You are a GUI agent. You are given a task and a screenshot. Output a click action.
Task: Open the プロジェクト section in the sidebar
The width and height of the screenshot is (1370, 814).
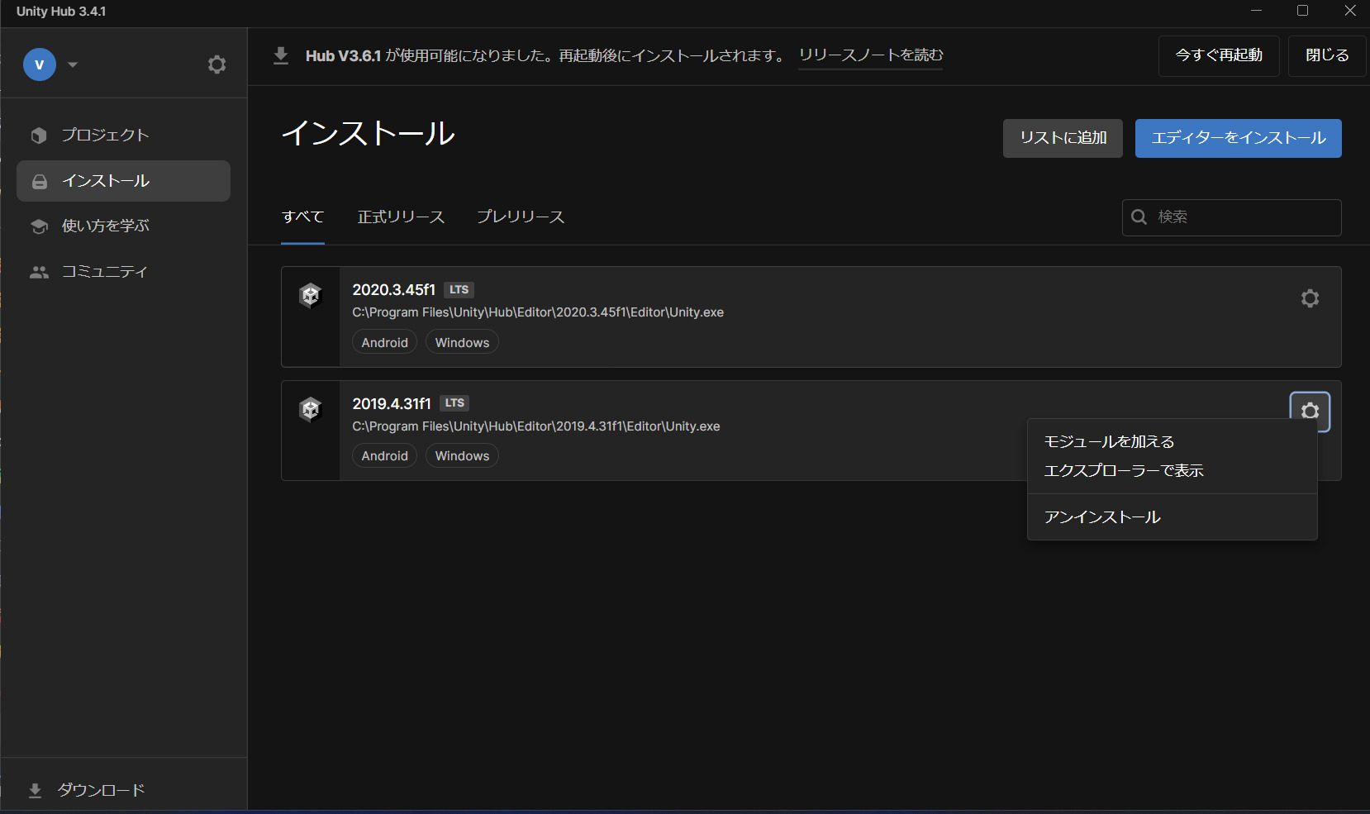point(103,135)
